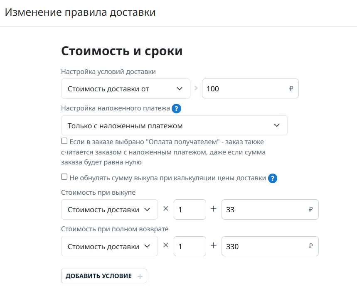
Task: Focus the delivery cost field showing 100
Action: pyautogui.click(x=244, y=89)
